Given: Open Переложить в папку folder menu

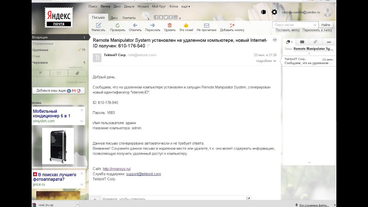Looking at the screenshot, I should (x=317, y=30).
